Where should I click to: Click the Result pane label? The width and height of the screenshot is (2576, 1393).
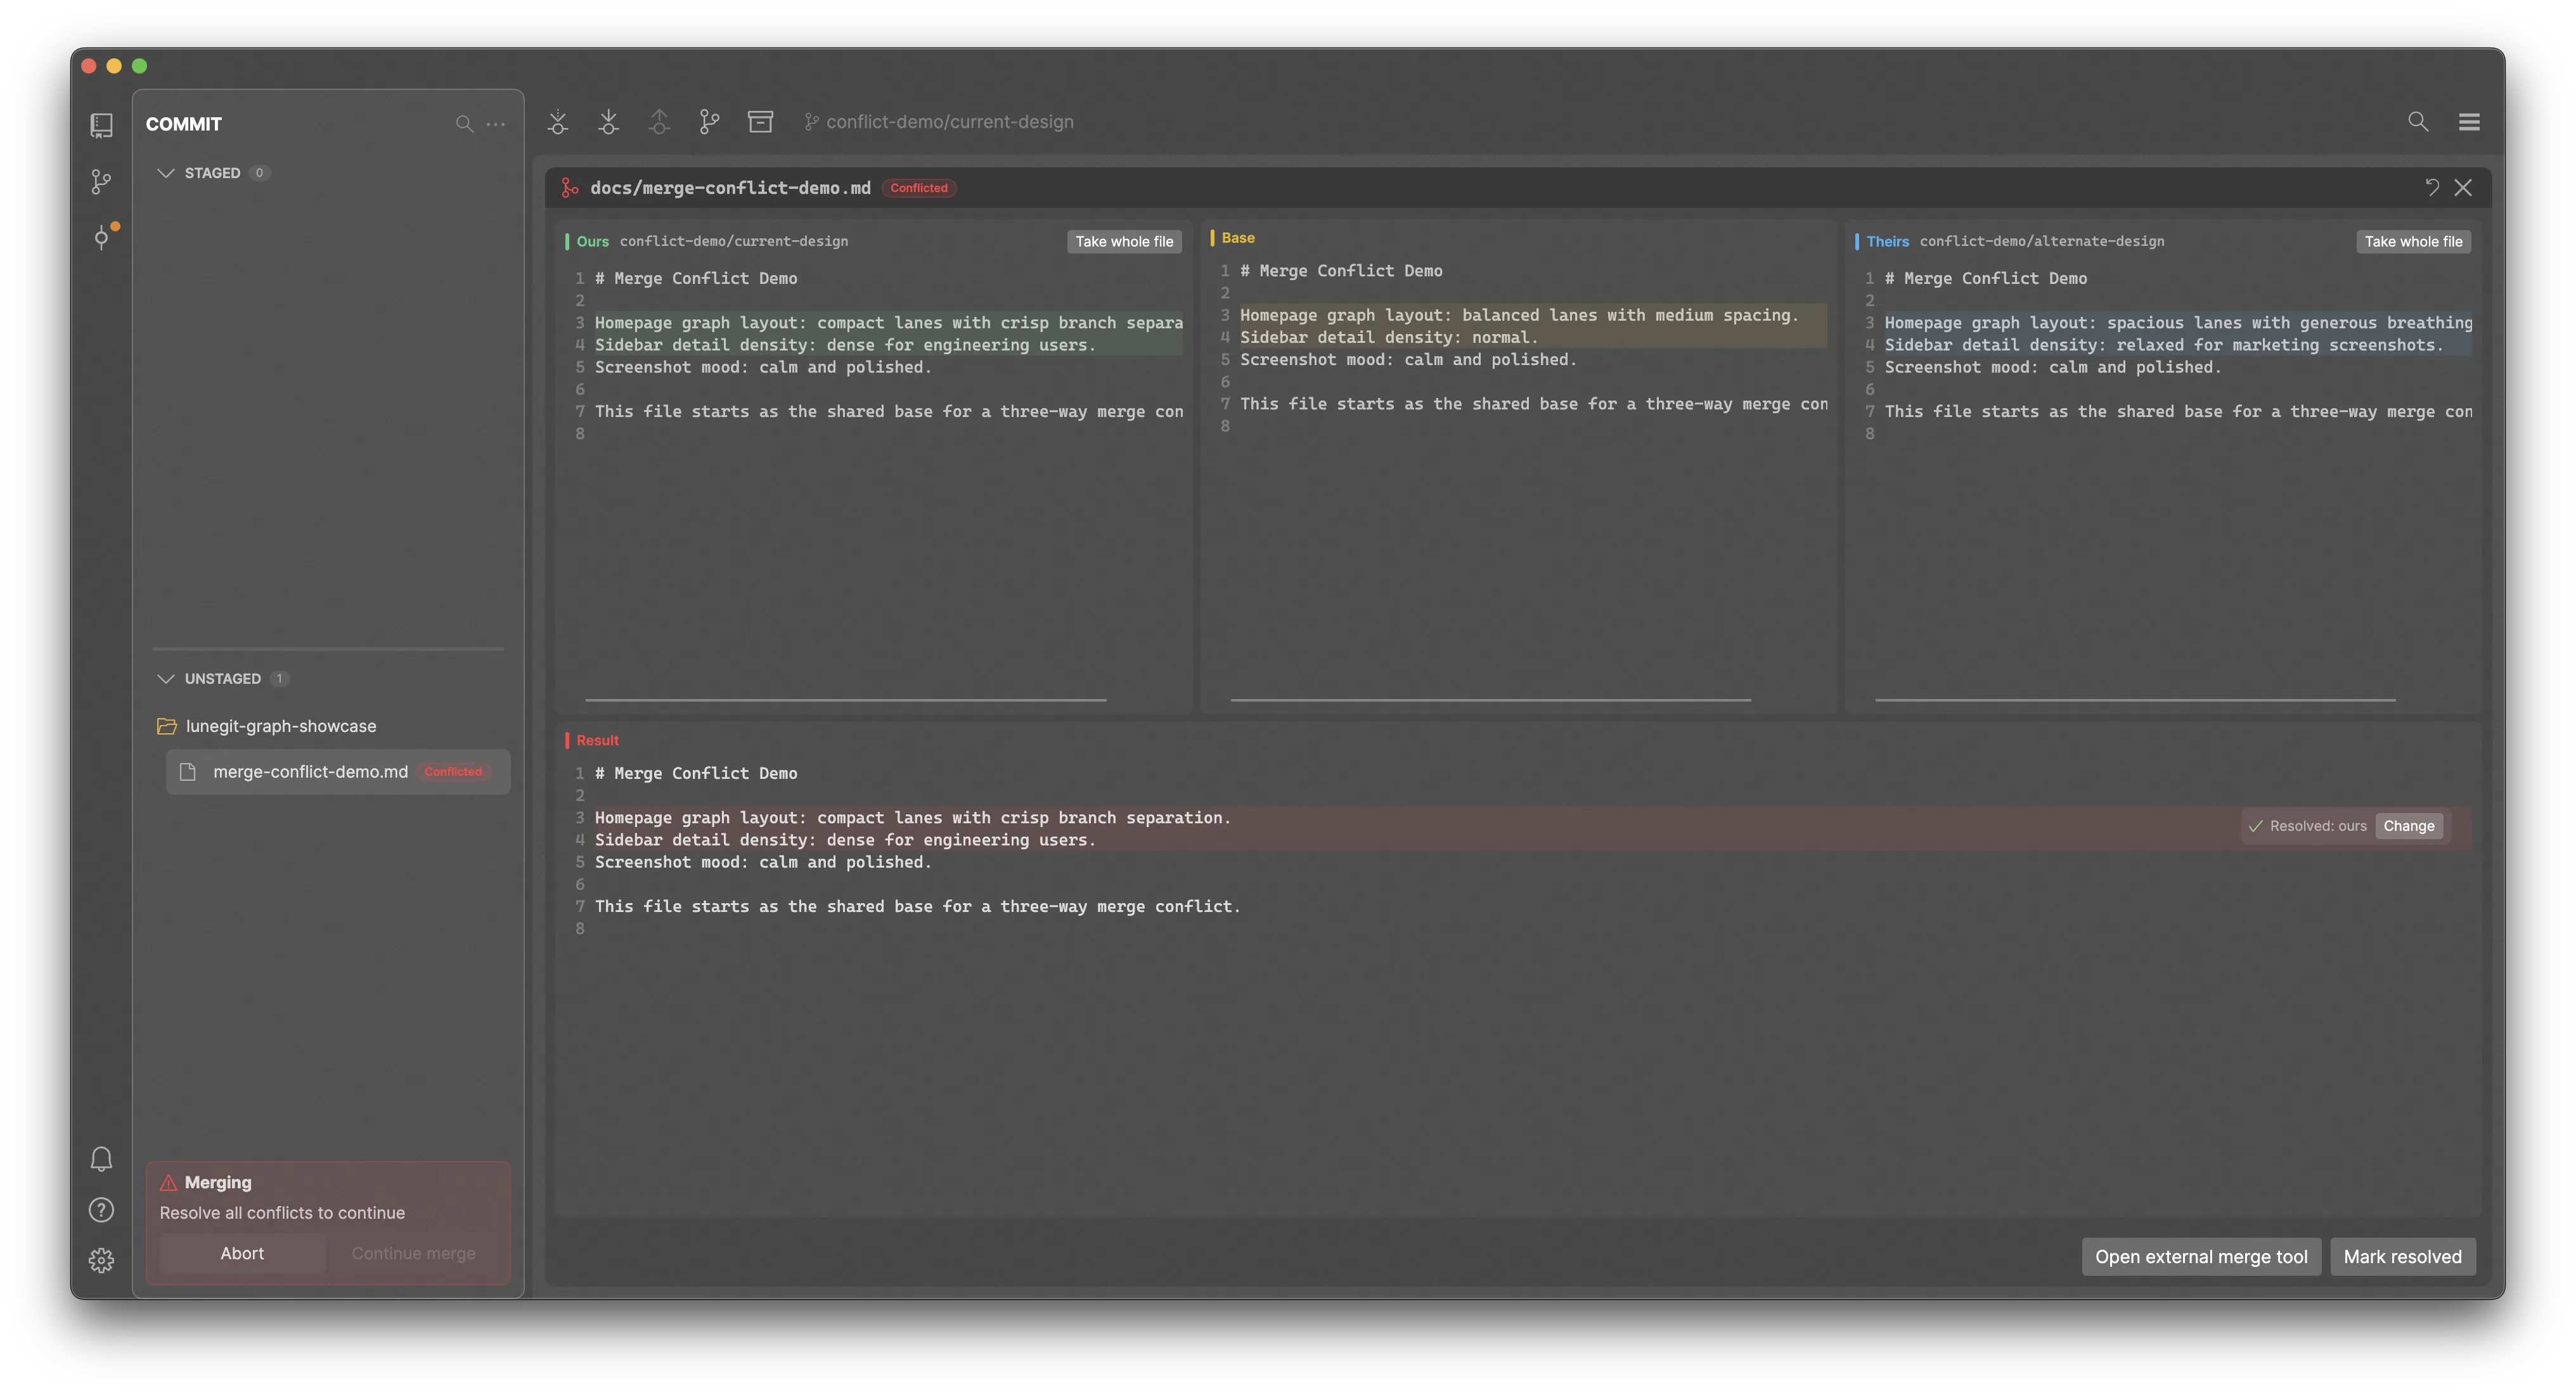coord(597,741)
